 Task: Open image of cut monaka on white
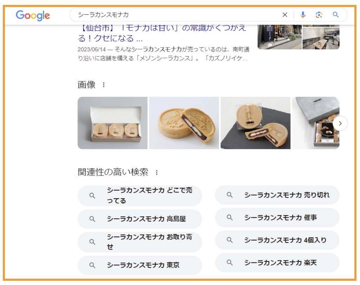[x=184, y=123]
